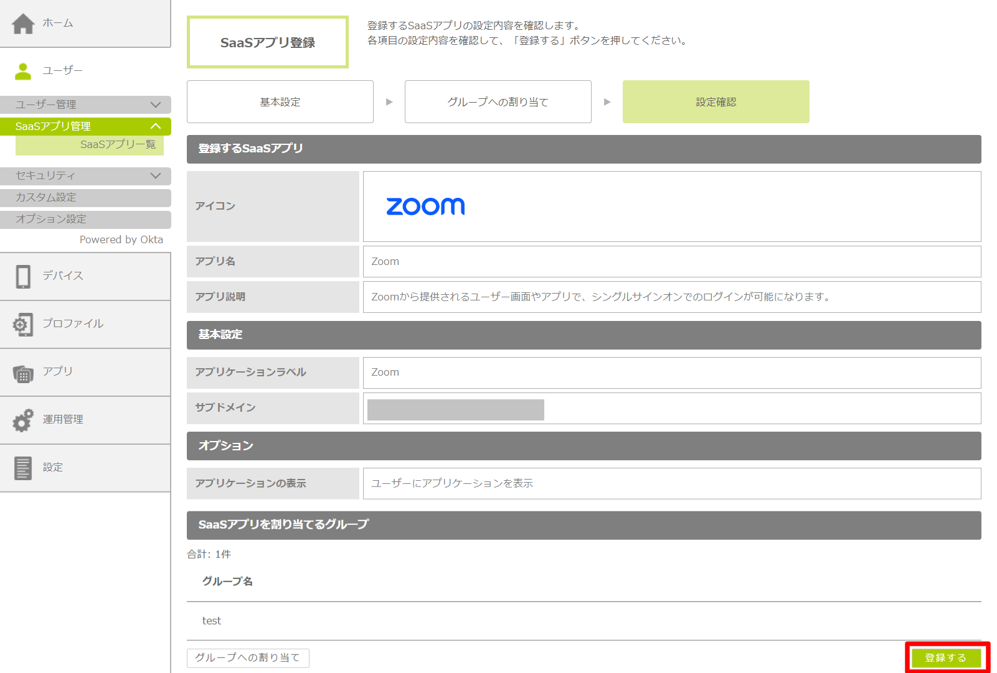
Task: Open the ホーム menu item
Action: point(85,24)
